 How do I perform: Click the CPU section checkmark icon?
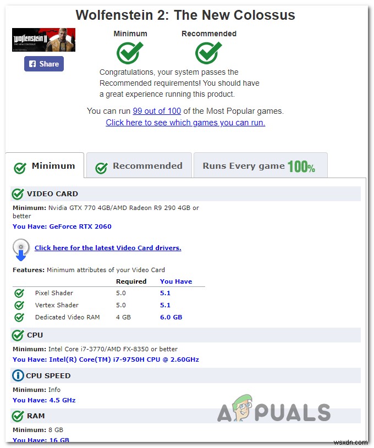click(x=18, y=335)
